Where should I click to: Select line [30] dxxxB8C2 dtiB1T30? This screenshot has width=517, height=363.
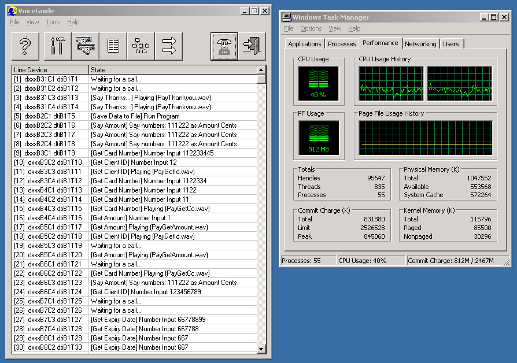(x=135, y=347)
